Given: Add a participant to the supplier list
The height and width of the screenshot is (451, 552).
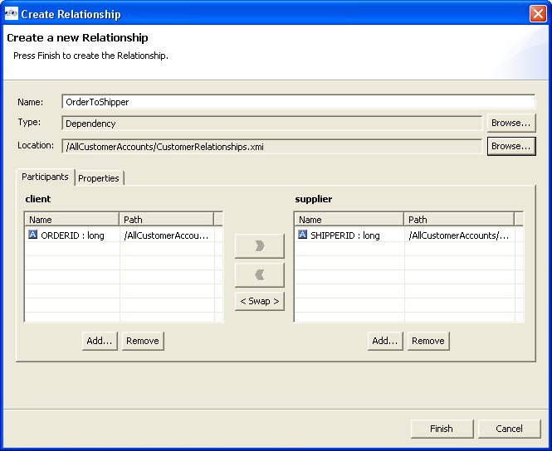Looking at the screenshot, I should click(x=385, y=341).
